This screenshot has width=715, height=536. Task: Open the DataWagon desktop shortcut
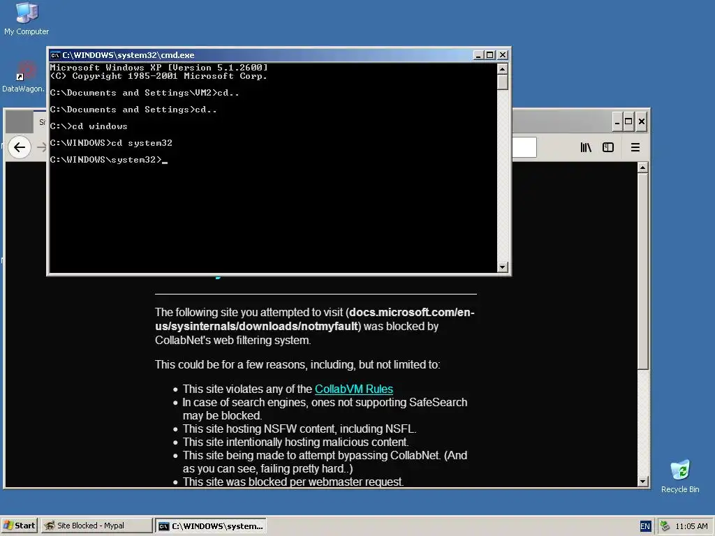(23, 77)
